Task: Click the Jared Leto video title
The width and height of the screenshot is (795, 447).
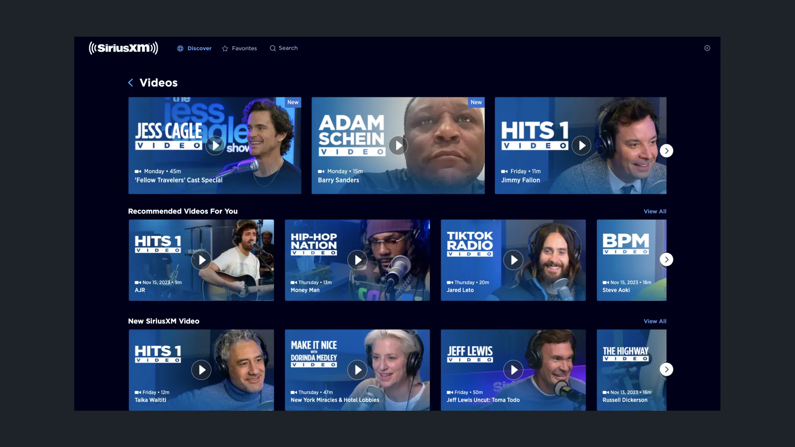Action: [460, 290]
